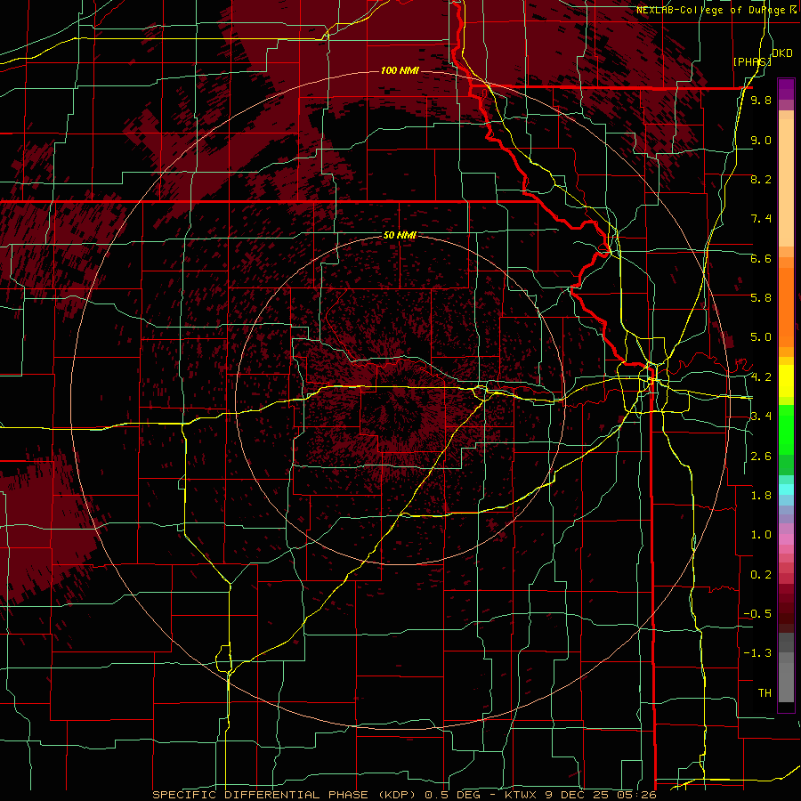Screen dimensions: 801x801
Task: Click the TH label on the color scale
Action: pyautogui.click(x=765, y=693)
